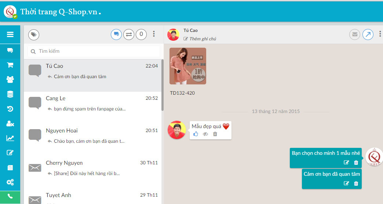The image size is (383, 204).
Task: Click the unread counter 0 button
Action: pyautogui.click(x=141, y=34)
